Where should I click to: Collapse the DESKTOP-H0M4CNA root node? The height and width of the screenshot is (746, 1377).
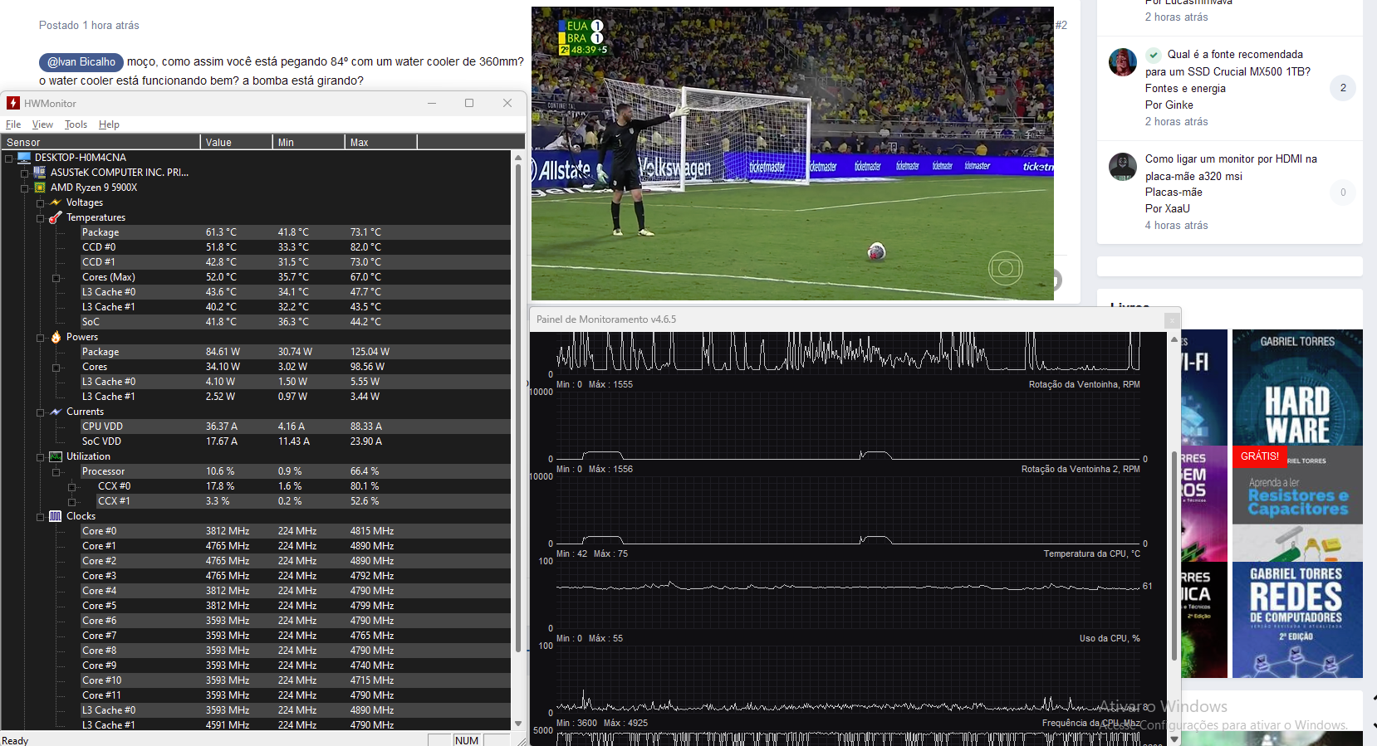[8, 158]
